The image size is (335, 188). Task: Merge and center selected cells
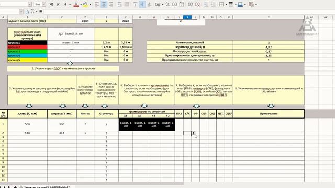coord(127,4)
